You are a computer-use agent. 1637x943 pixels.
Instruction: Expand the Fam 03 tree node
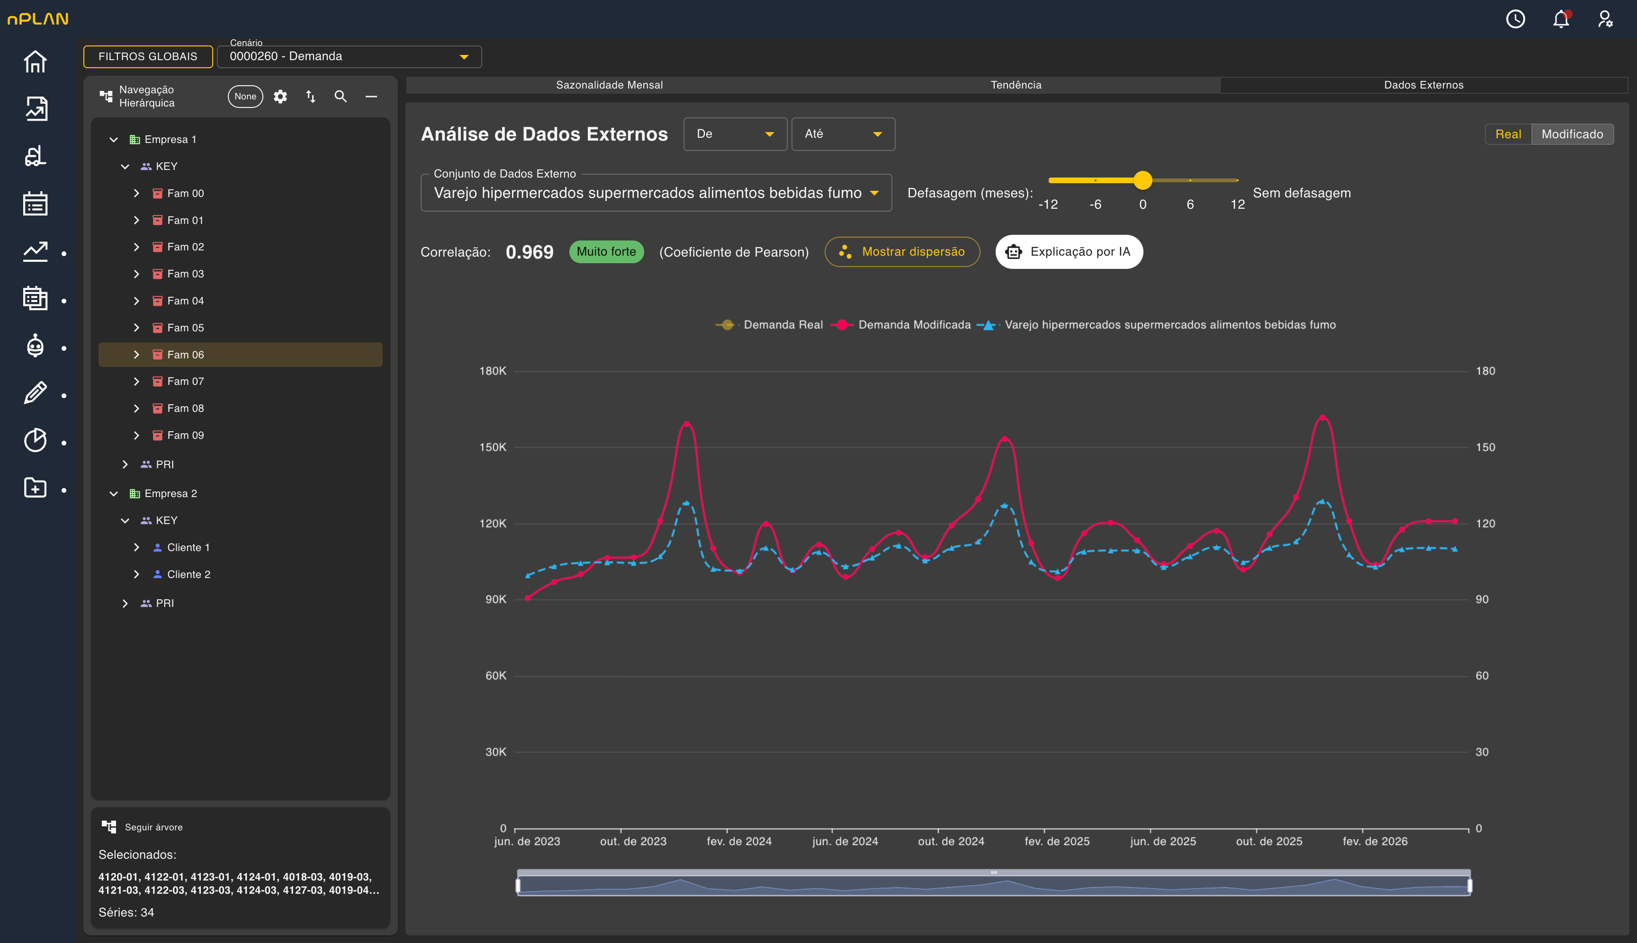click(x=136, y=274)
